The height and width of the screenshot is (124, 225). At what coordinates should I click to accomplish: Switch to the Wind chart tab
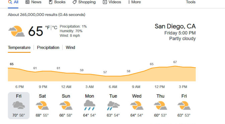click(x=70, y=48)
